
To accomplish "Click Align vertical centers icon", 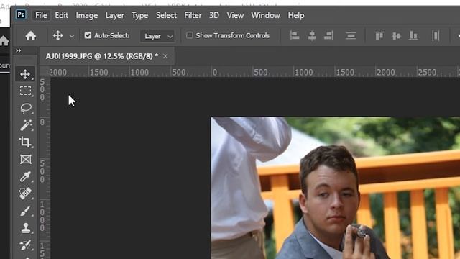I will point(396,35).
